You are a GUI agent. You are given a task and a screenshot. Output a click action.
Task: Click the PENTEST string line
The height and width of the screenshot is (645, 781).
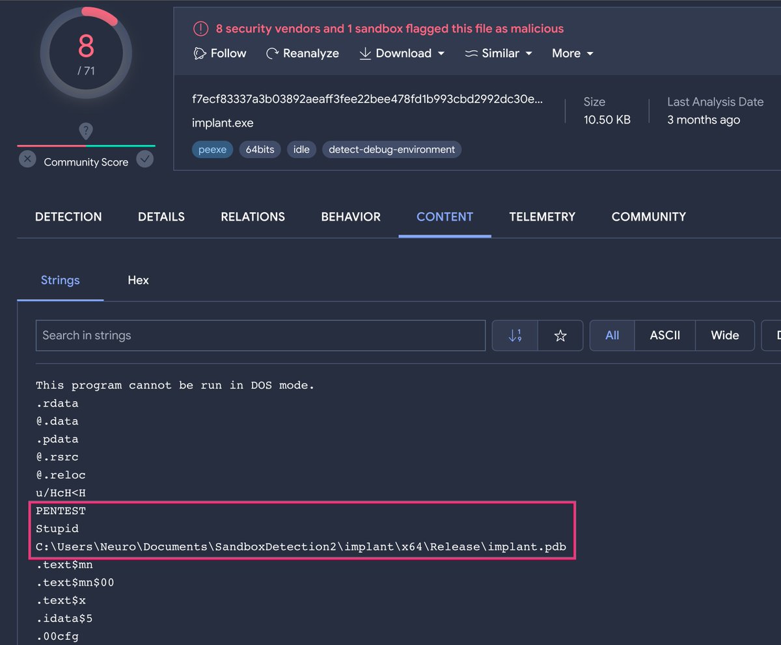pyautogui.click(x=61, y=511)
